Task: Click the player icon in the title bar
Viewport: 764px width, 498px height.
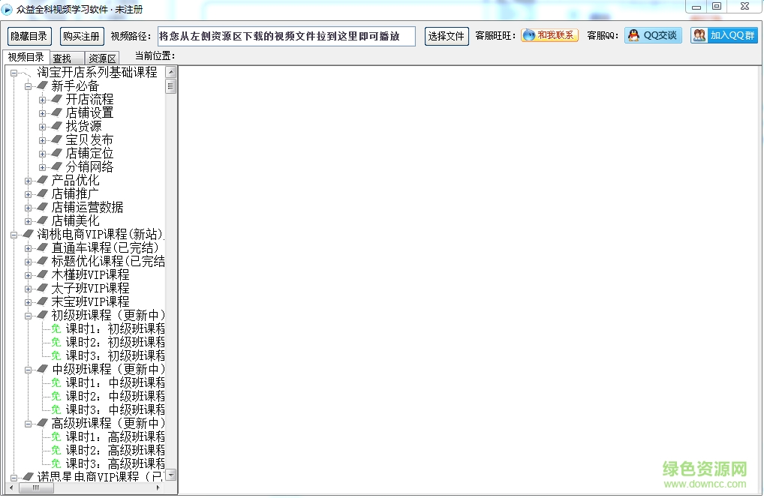Action: pyautogui.click(x=8, y=9)
